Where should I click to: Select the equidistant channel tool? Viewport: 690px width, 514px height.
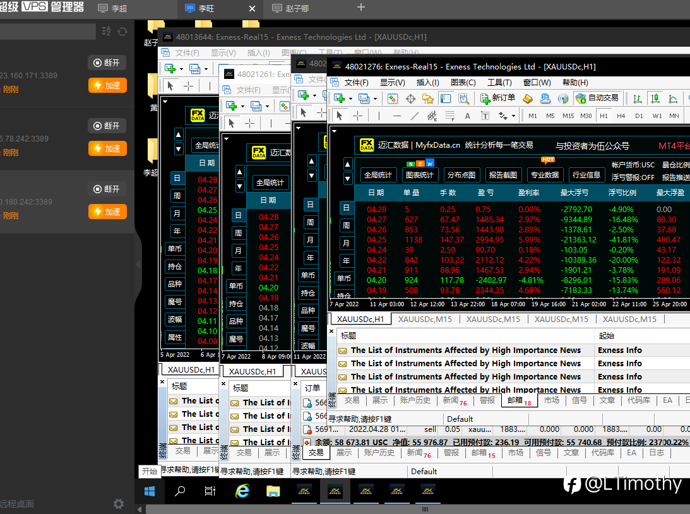click(x=432, y=116)
